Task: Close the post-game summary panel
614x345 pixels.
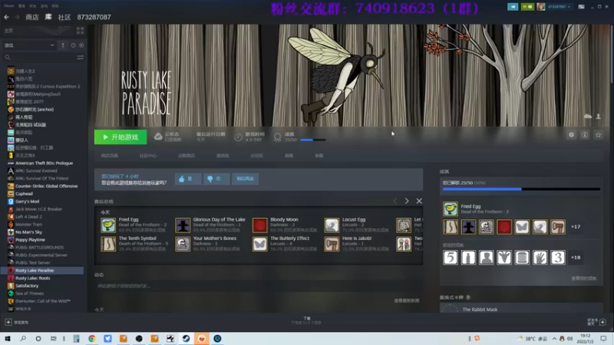Action: point(419,201)
